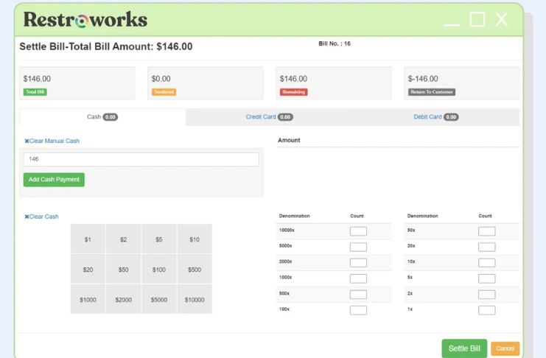The image size is (546, 358).
Task: Click the Restroworks logo
Action: point(85,19)
